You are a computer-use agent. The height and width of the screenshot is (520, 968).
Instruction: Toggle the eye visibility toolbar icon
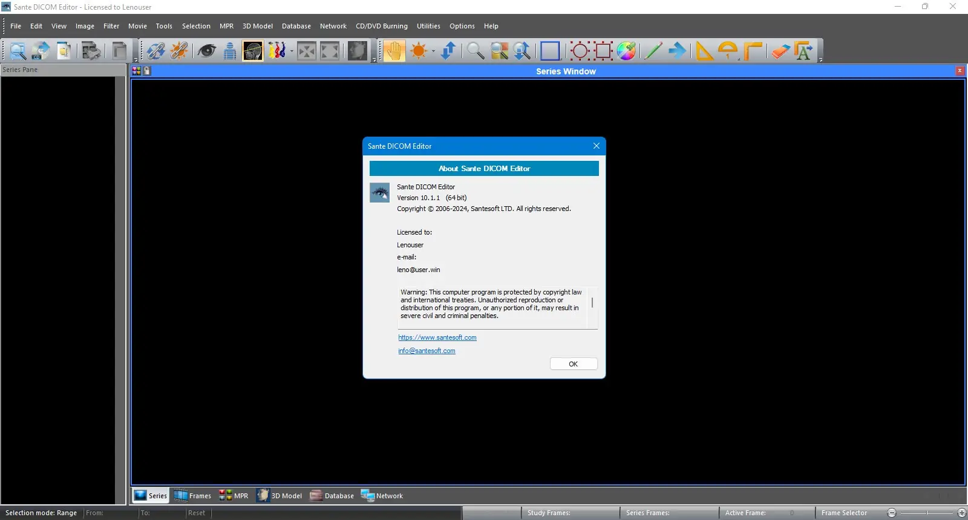point(206,51)
